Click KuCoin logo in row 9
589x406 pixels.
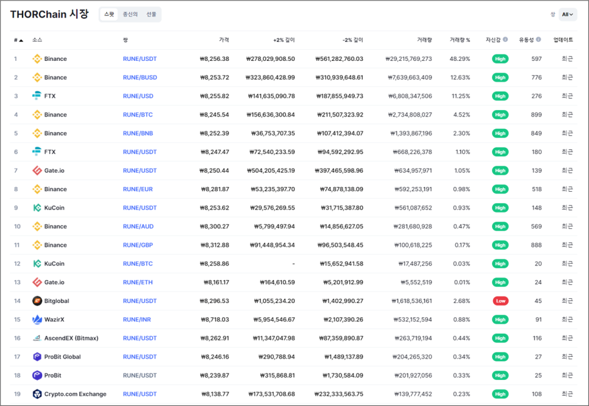tap(37, 208)
